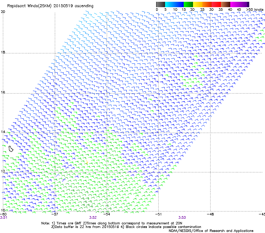
Task: Click the orange 25-30 knots legend swatch
Action: 207,4
